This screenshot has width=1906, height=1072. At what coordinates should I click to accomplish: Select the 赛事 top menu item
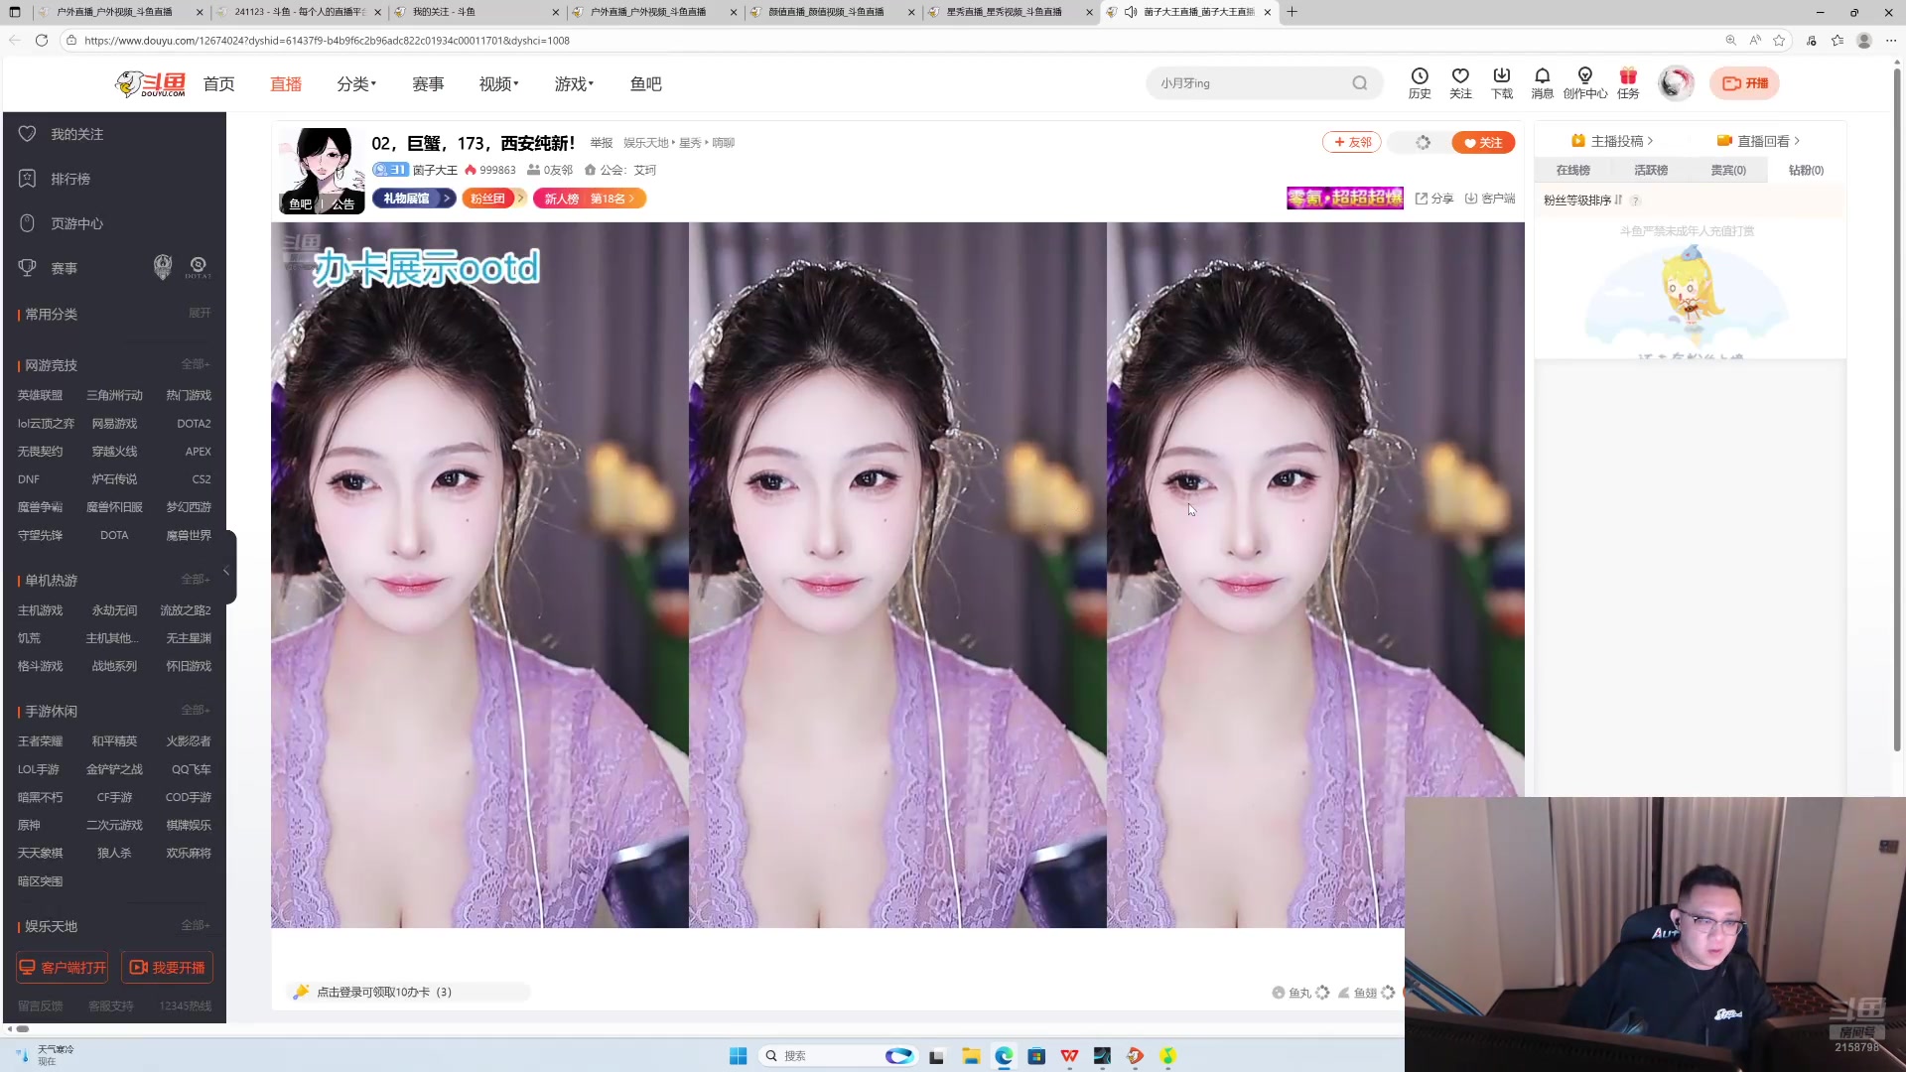[428, 84]
